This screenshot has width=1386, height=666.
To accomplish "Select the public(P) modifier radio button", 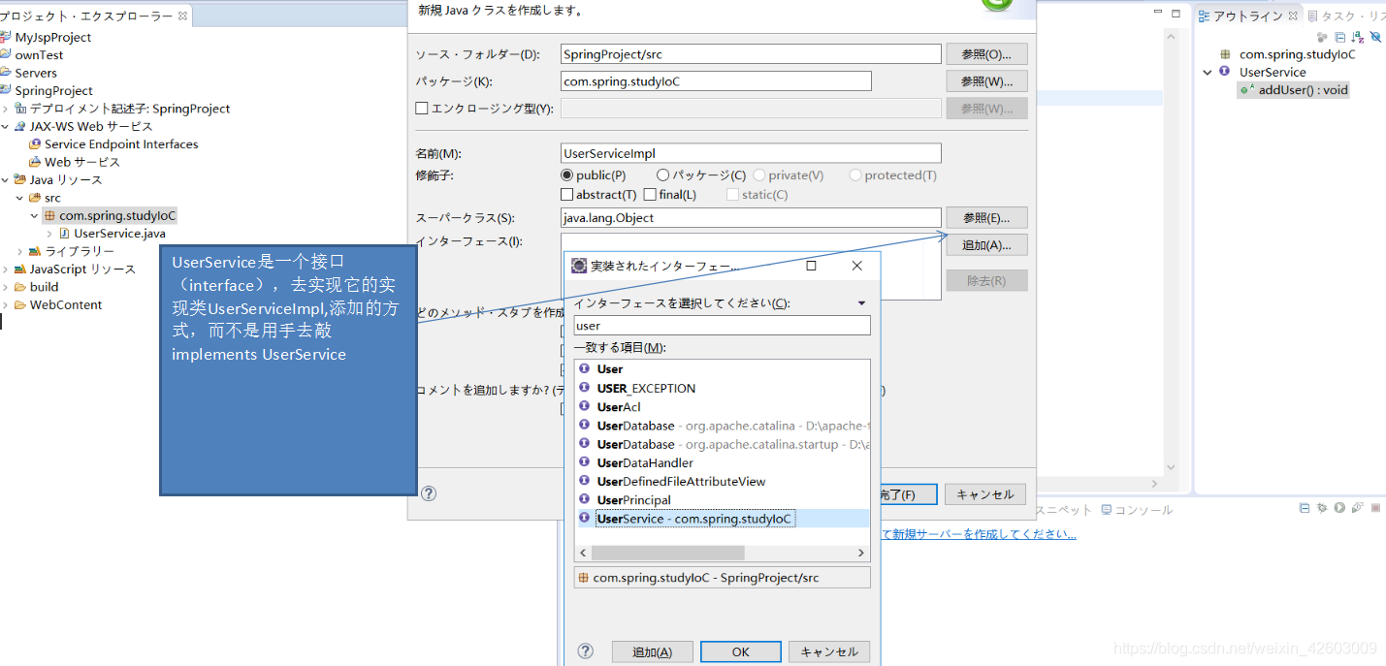I will tap(567, 175).
